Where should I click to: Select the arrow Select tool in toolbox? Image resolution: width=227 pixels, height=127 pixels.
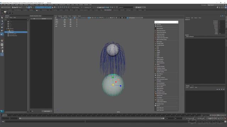point(2,18)
